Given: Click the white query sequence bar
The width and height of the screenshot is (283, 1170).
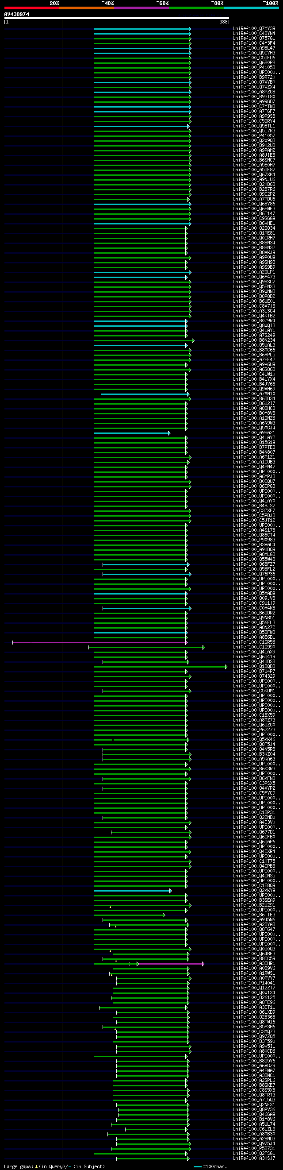Looking at the screenshot, I should 117,18.
